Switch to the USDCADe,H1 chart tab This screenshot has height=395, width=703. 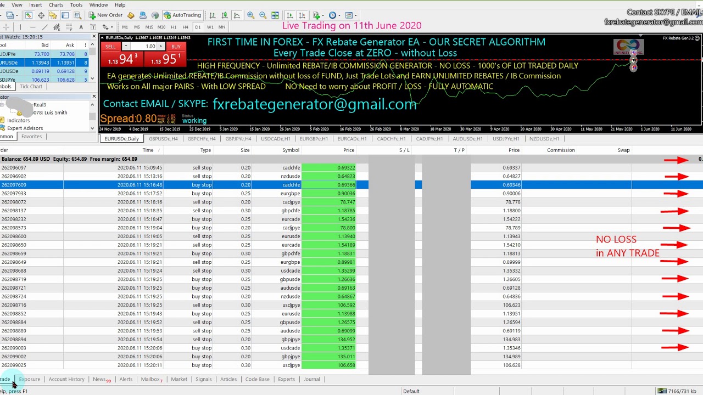[276, 139]
